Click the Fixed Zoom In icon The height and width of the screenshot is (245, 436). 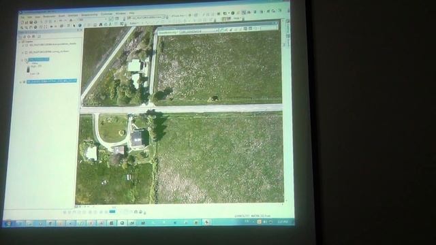click(x=41, y=27)
